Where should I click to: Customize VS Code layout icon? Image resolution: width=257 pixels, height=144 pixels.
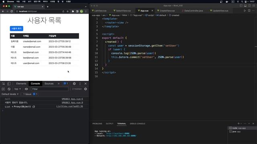[x=253, y=6]
